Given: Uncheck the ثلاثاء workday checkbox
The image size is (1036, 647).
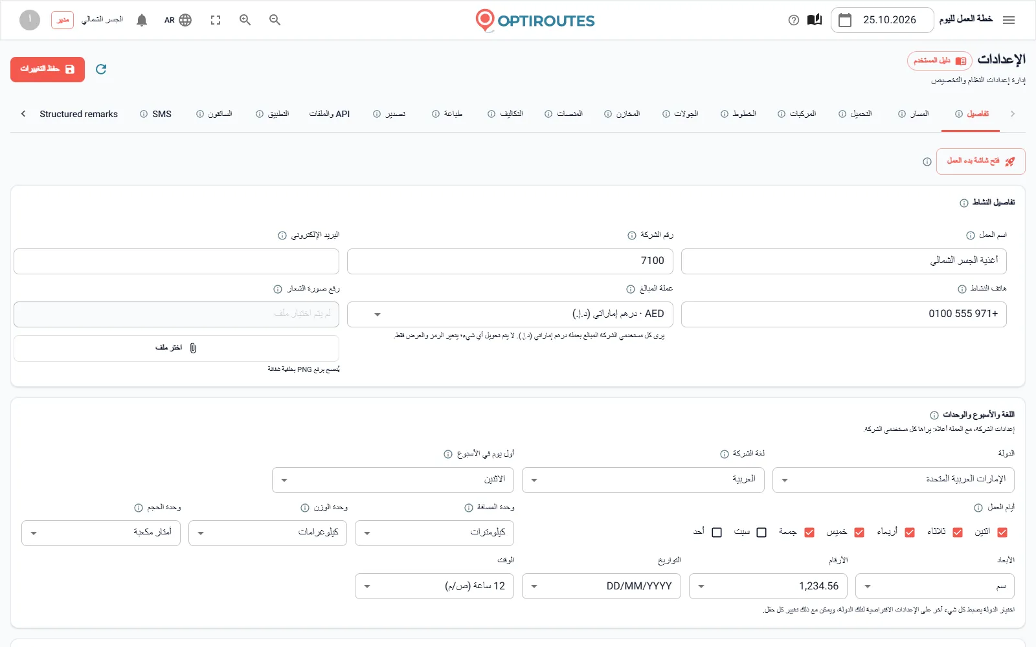Looking at the screenshot, I should pos(958,532).
